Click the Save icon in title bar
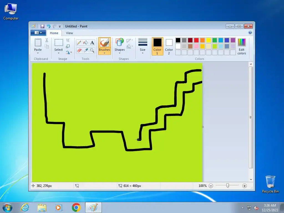 click(x=42, y=26)
